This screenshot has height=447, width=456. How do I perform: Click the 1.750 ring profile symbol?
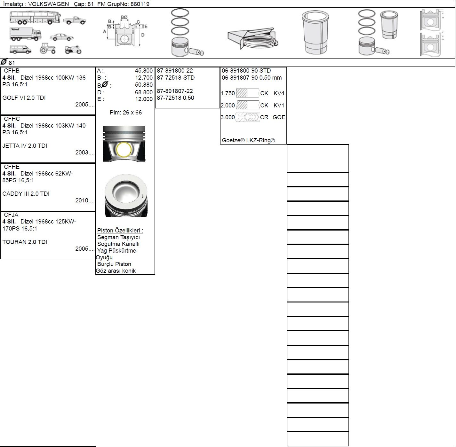247,93
